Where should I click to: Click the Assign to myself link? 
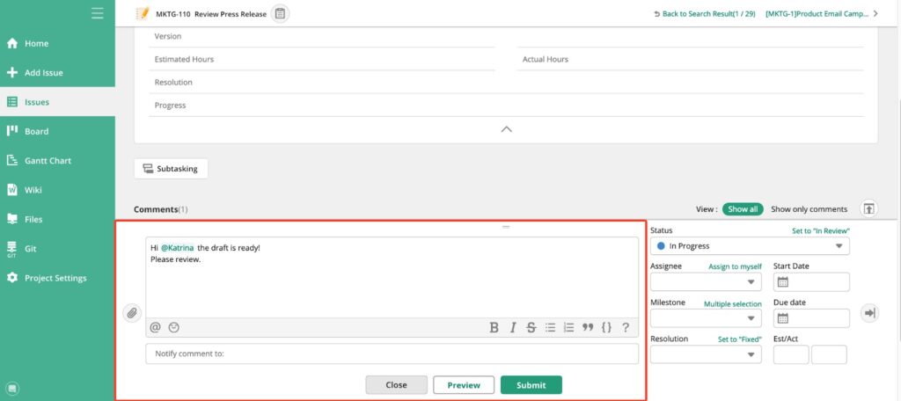pyautogui.click(x=735, y=266)
